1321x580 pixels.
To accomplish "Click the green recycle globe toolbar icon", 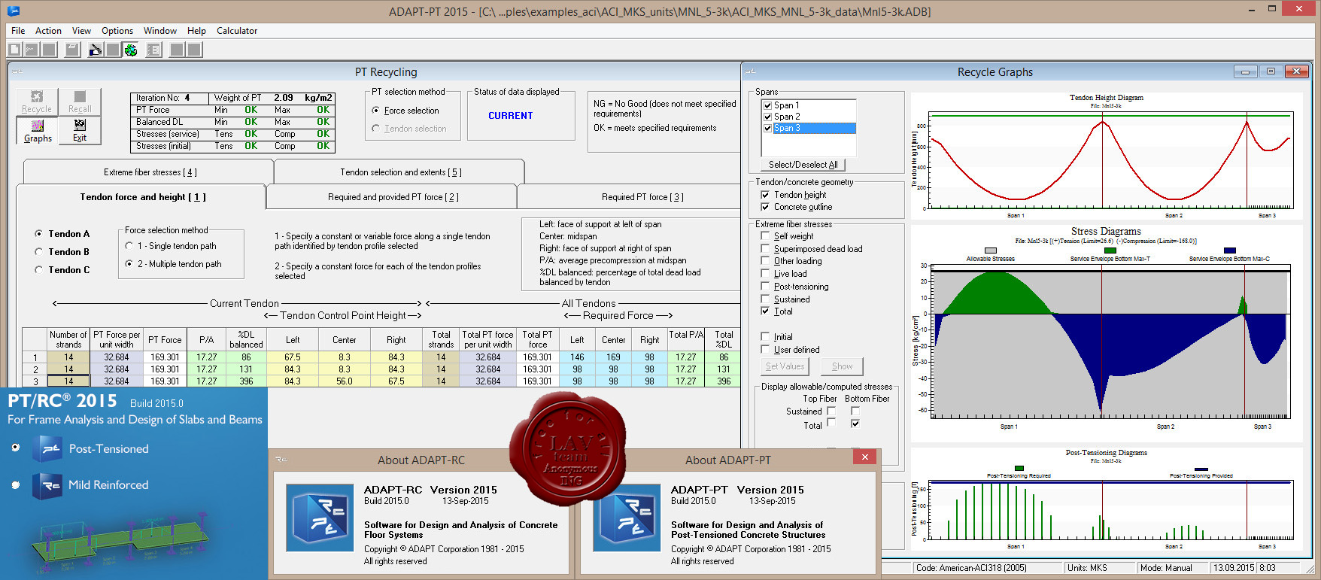I will click(131, 50).
